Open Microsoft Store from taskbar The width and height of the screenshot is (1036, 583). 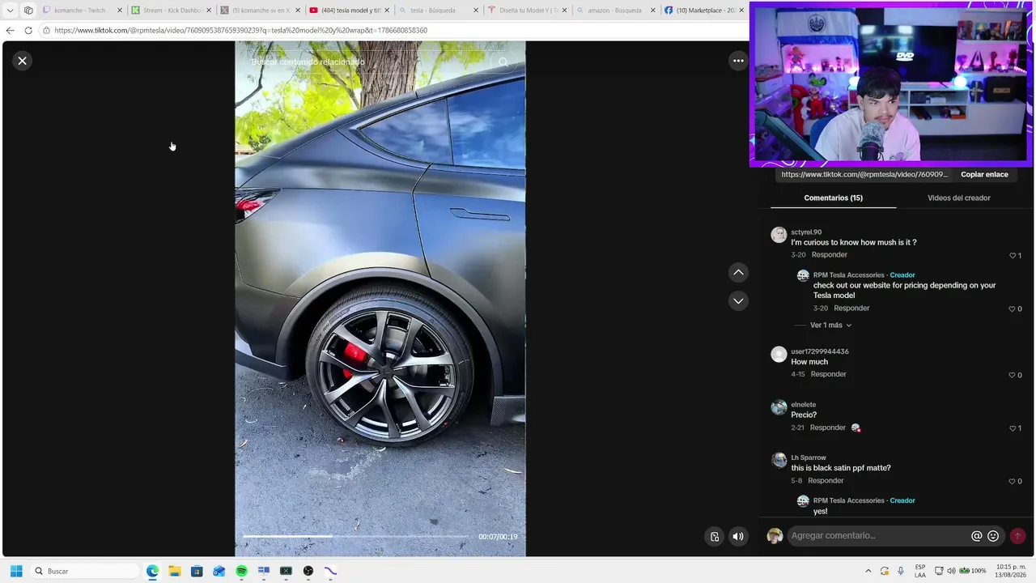pyautogui.click(x=197, y=571)
